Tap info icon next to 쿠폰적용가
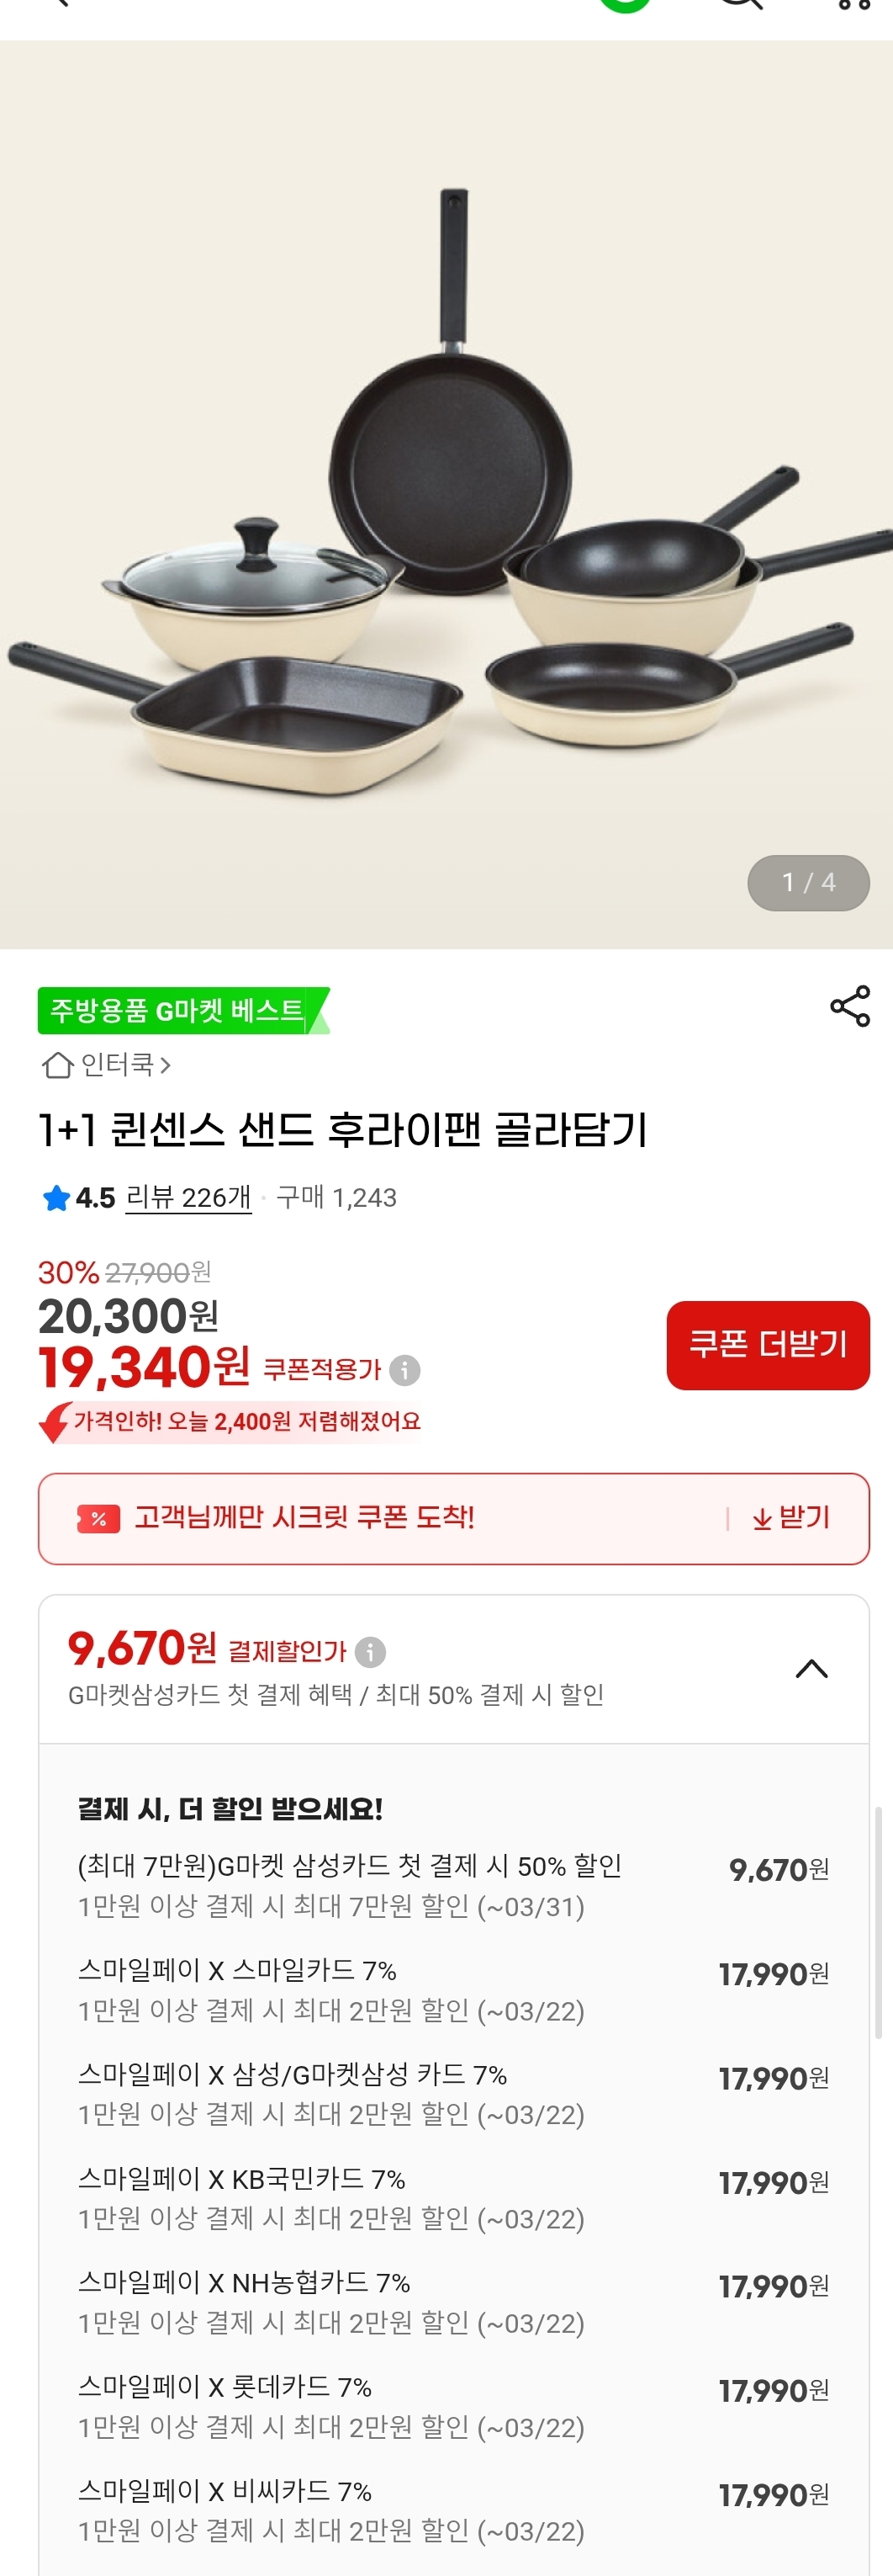 click(404, 1370)
